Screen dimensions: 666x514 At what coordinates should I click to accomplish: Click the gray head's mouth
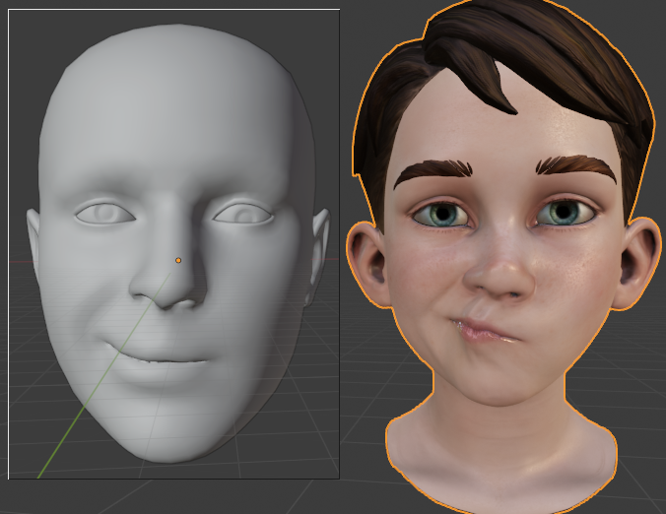(x=158, y=355)
